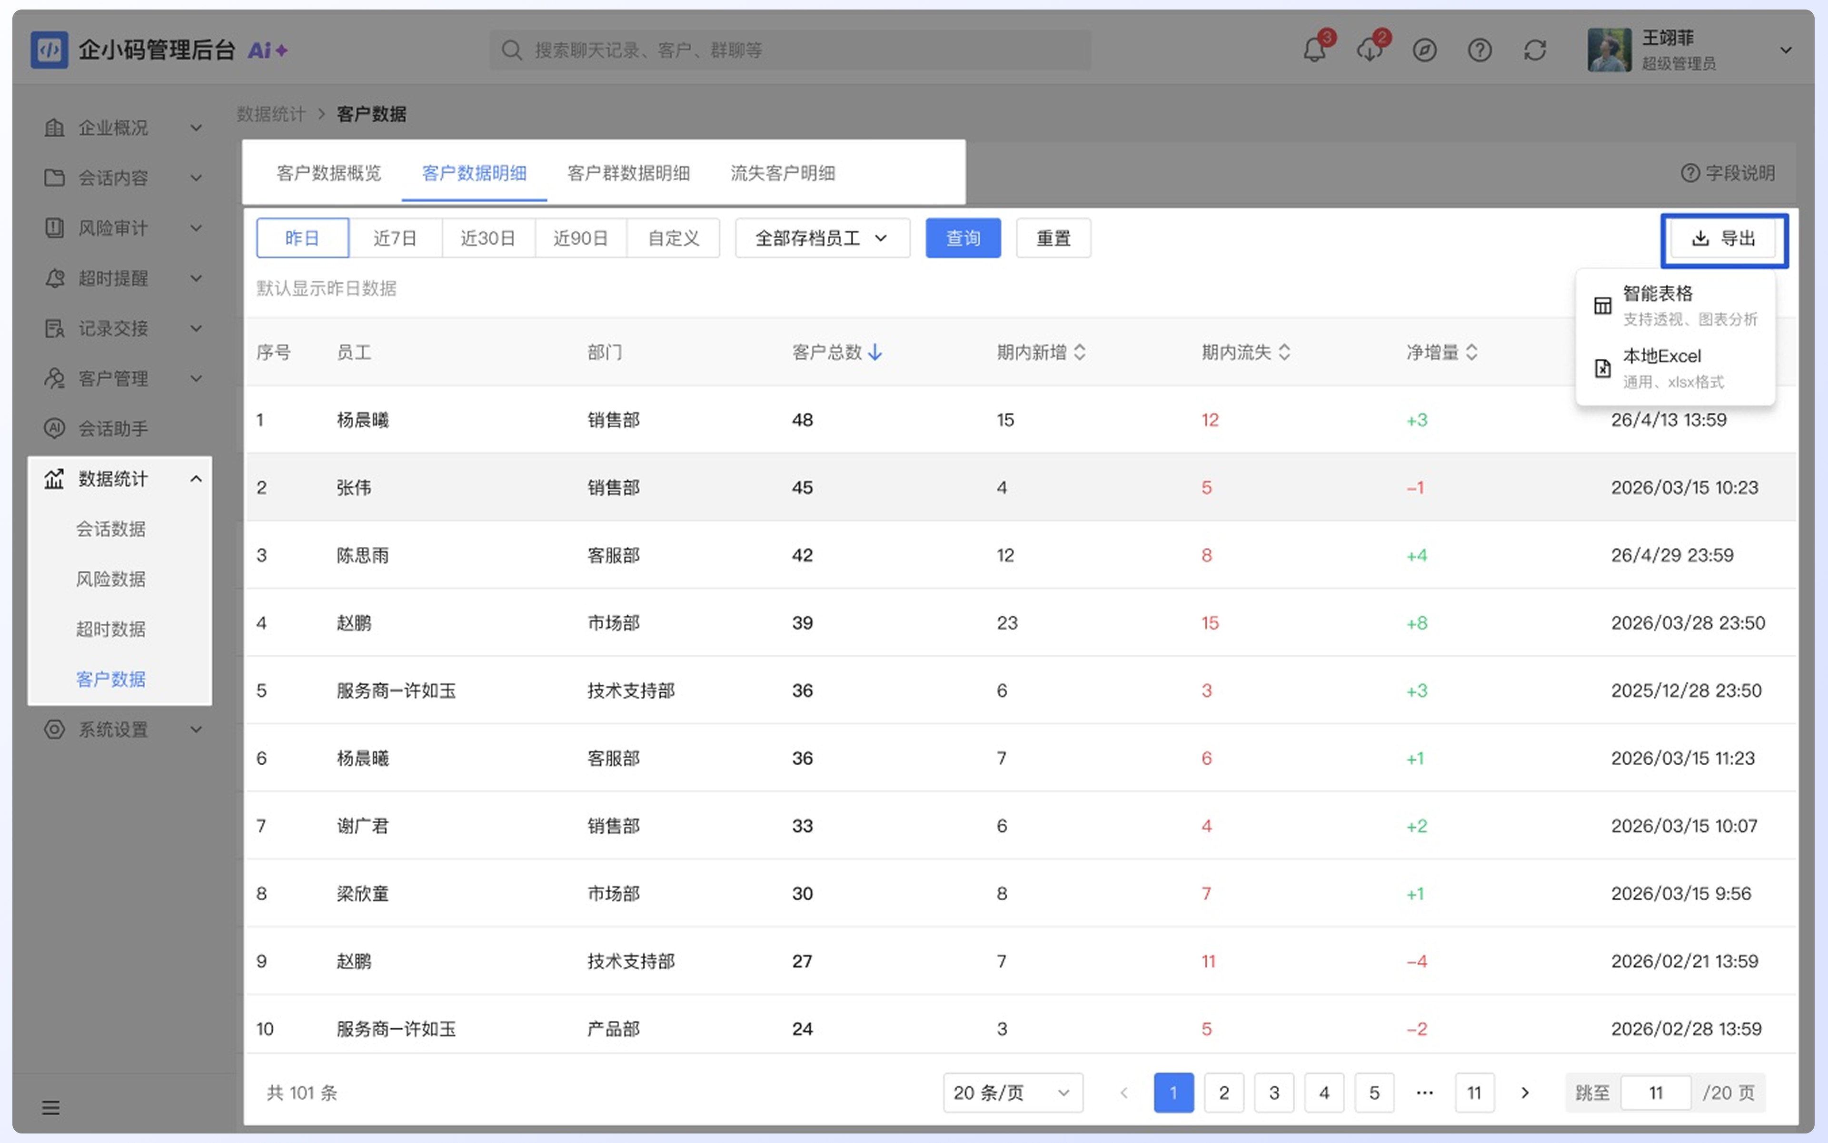Image resolution: width=1828 pixels, height=1143 pixels.
Task: Expand the 超时提醒 menu chevron
Action: tap(196, 278)
